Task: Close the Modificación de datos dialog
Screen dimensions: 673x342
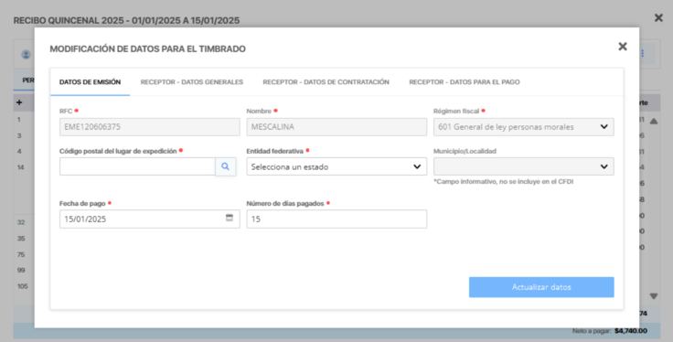Action: [623, 47]
